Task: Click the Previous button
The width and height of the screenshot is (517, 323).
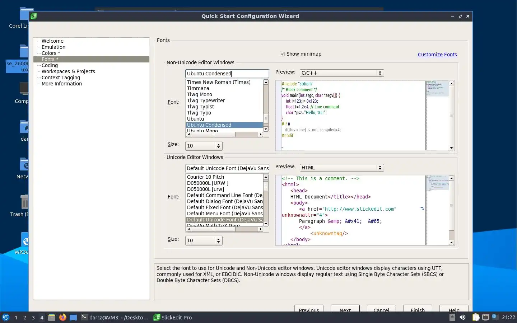Action: point(309,308)
